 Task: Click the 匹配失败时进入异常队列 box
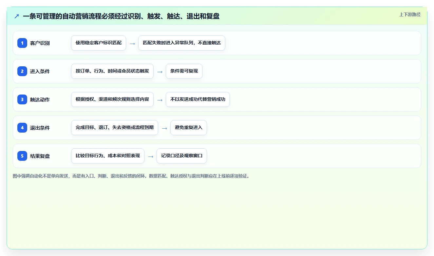click(182, 43)
